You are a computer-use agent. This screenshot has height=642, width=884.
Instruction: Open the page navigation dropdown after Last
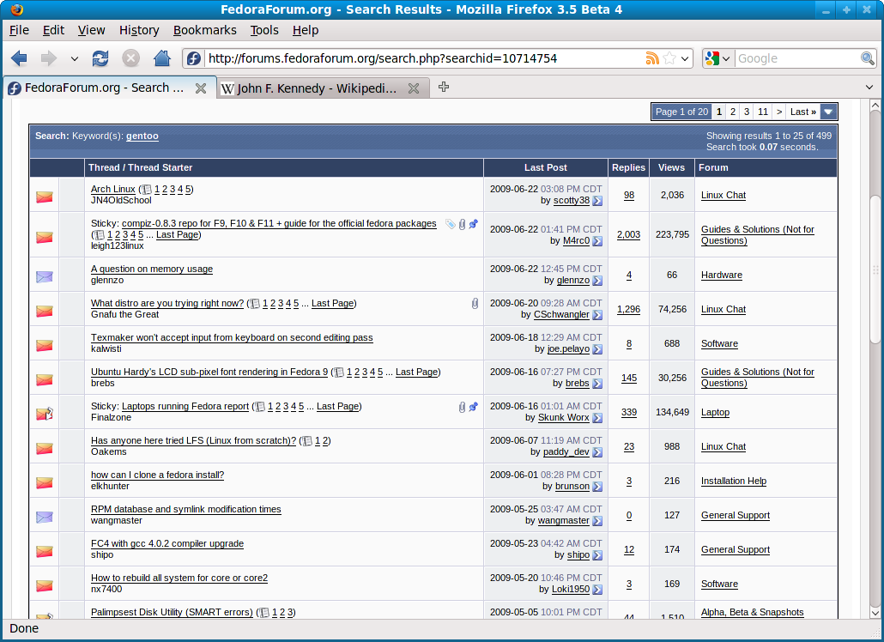(x=828, y=112)
